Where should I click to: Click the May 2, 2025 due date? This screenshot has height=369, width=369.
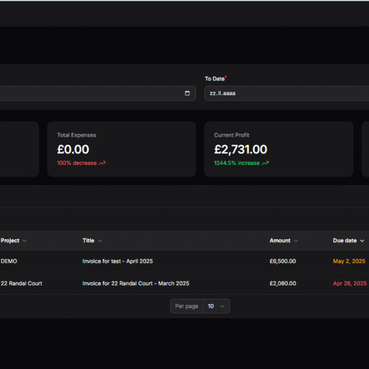coord(349,261)
